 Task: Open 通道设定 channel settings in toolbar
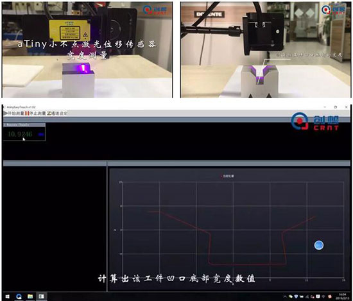tap(57, 114)
